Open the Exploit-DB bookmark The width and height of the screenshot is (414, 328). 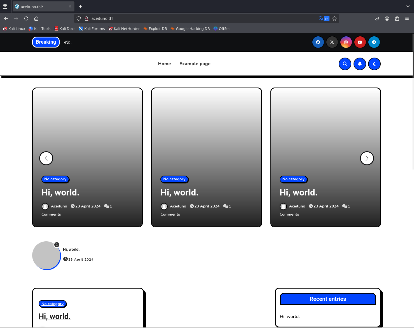tap(155, 29)
